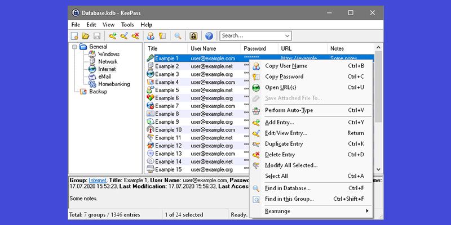
Task: Click the New Database toolbar icon
Action: (x=74, y=36)
